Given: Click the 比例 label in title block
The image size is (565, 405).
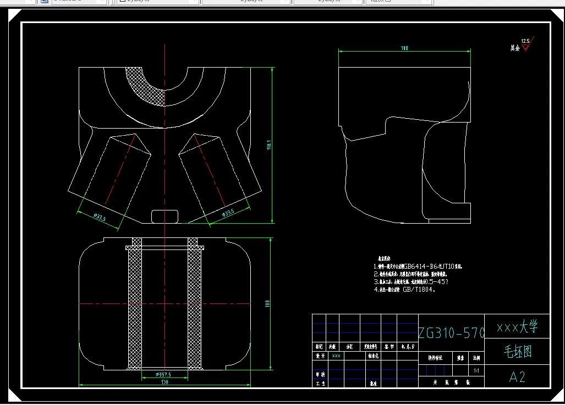Looking at the screenshot, I should coord(476,358).
